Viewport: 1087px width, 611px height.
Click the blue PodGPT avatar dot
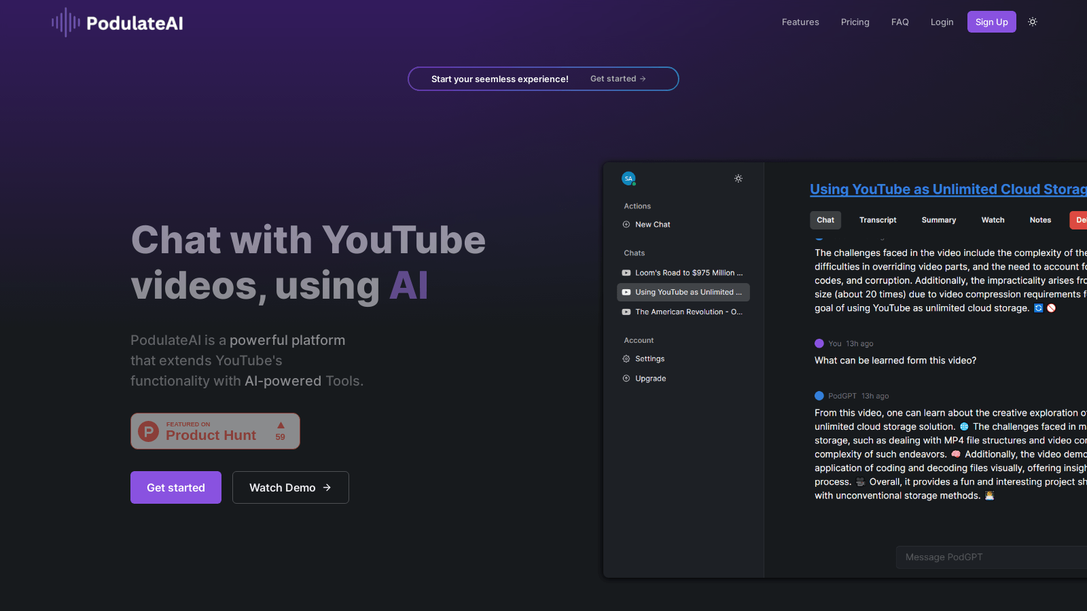point(819,396)
